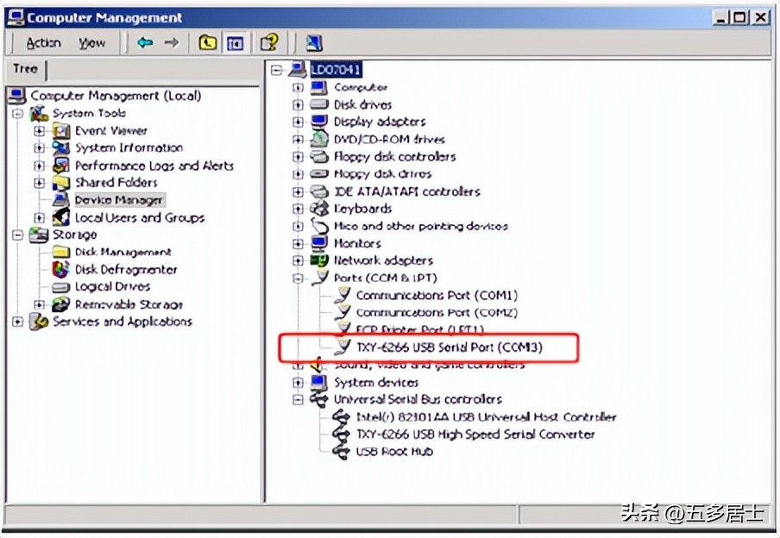The image size is (780, 538).
Task: Expand the Network adapters category
Action: pos(298,260)
